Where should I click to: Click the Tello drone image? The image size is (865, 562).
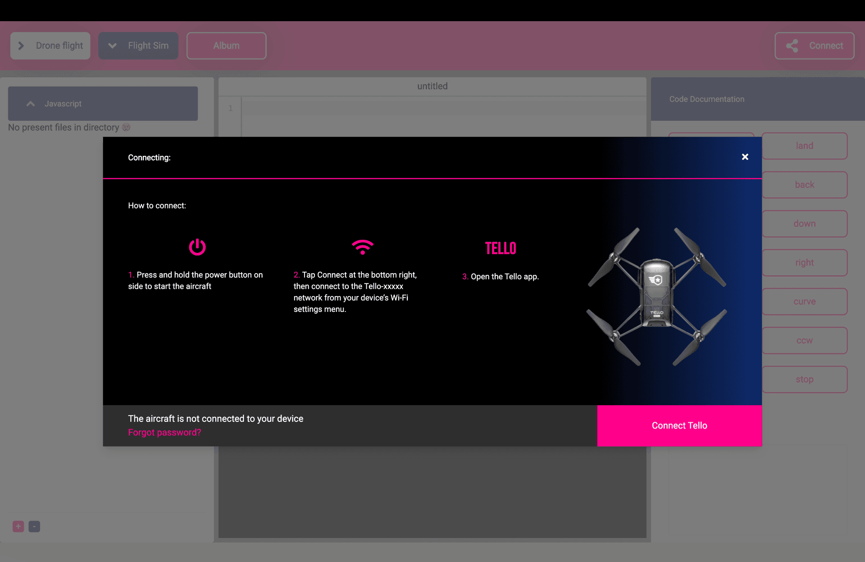pyautogui.click(x=656, y=296)
